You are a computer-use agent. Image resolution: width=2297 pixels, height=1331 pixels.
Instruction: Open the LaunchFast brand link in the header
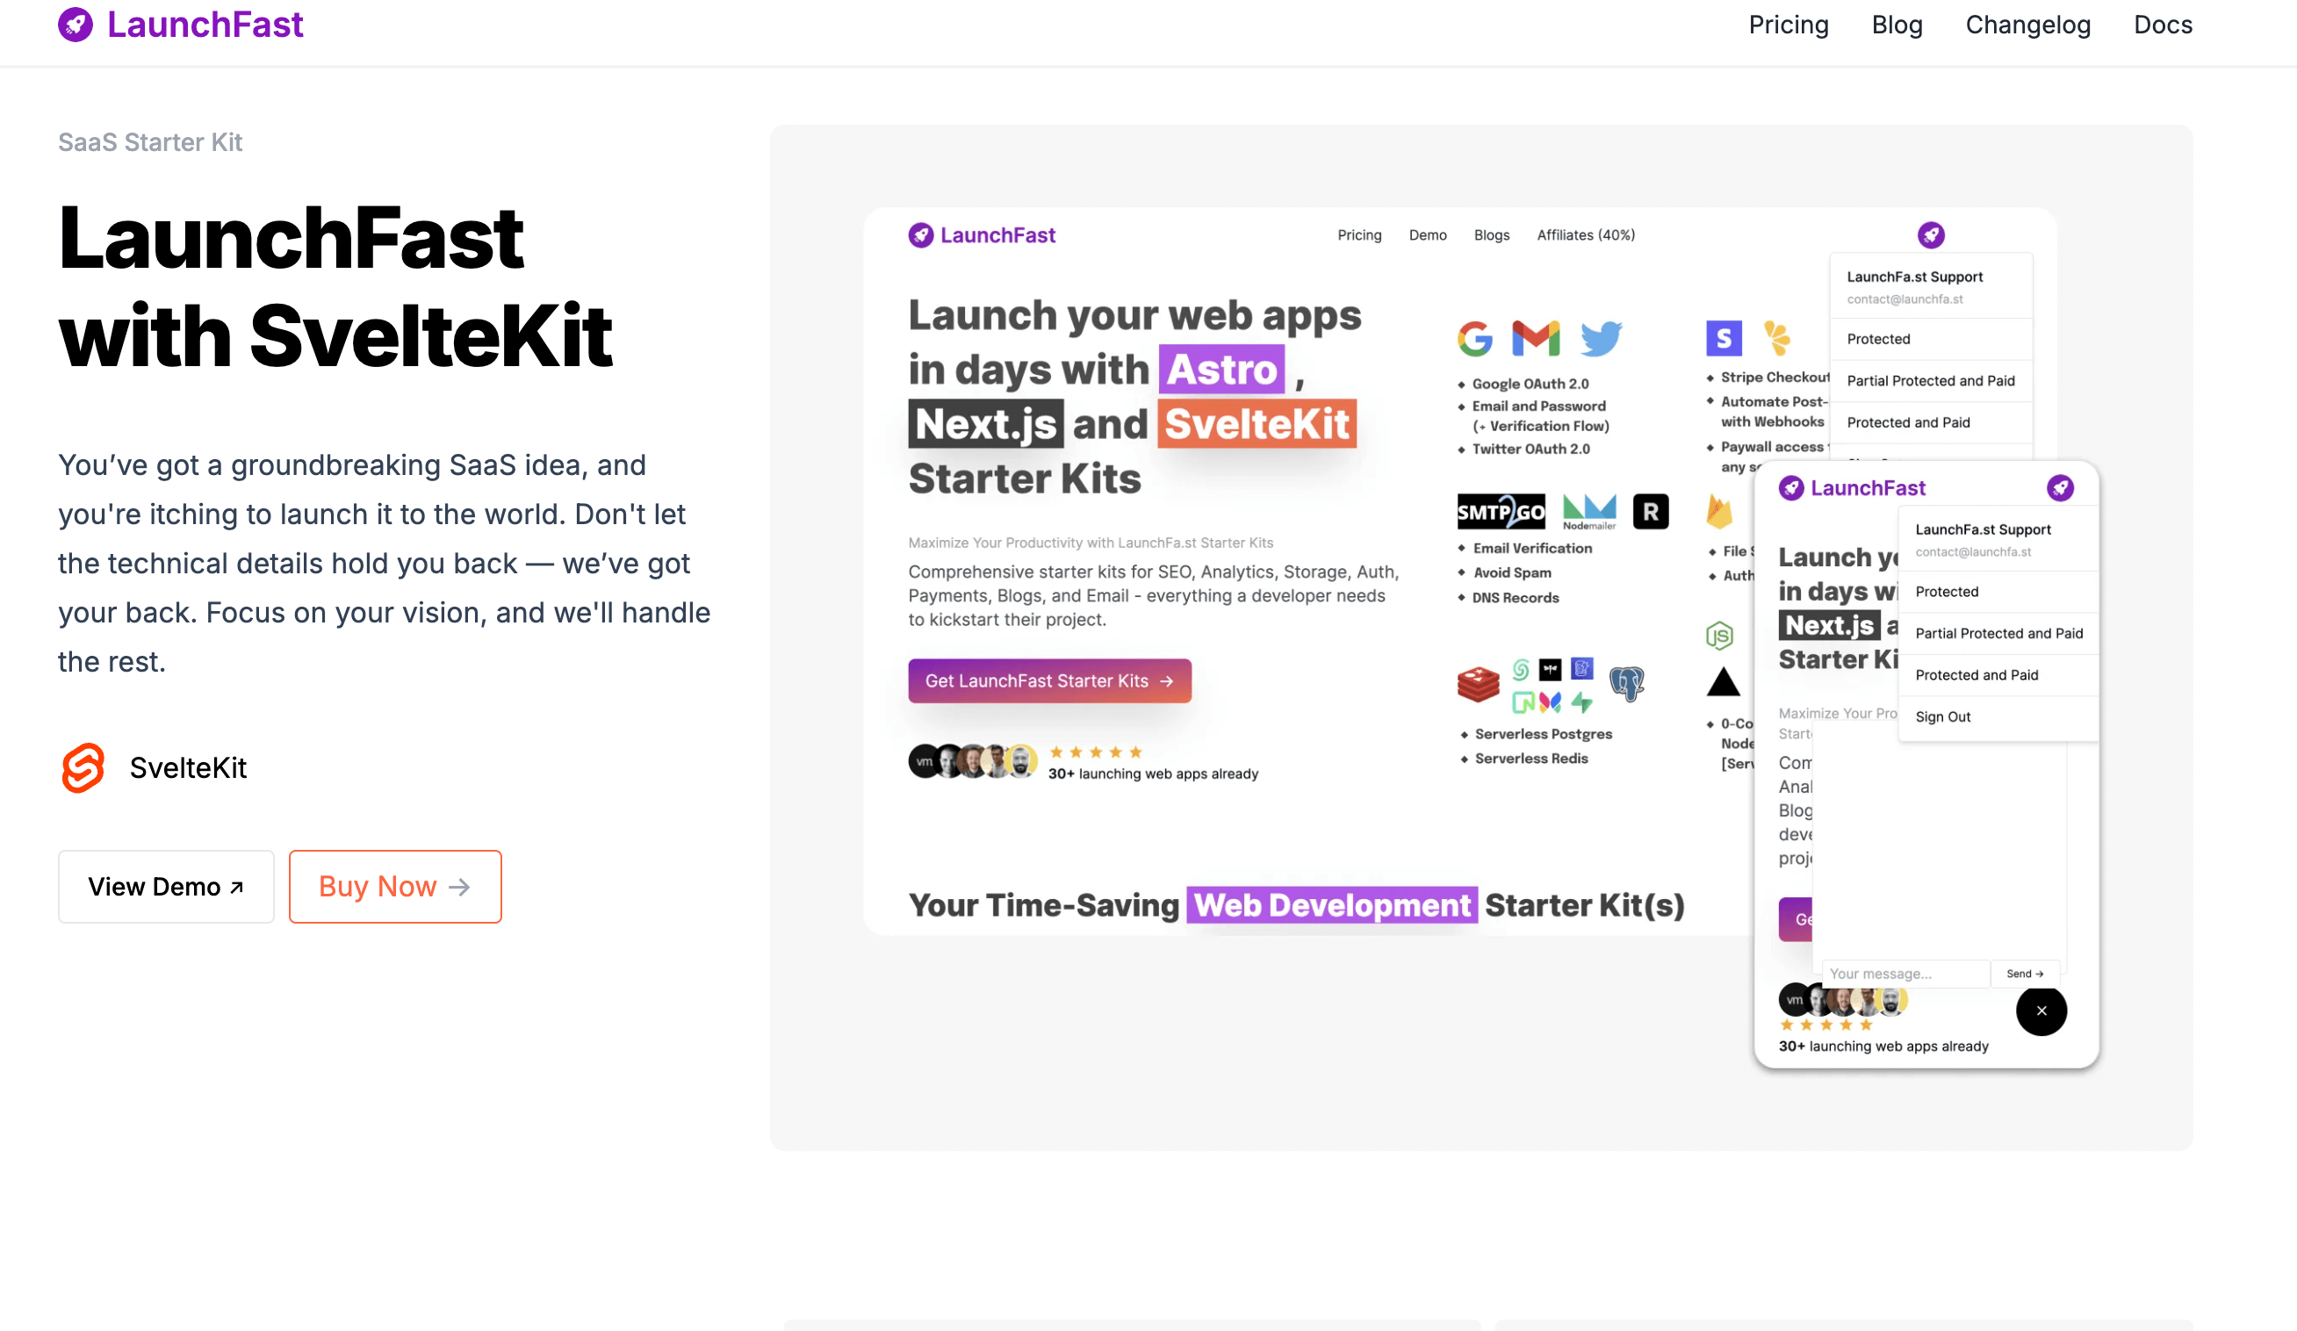(181, 25)
